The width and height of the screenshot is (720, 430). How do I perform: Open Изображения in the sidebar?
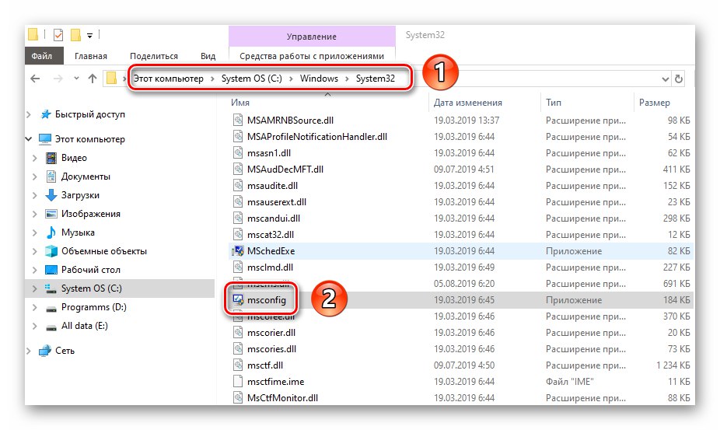pyautogui.click(x=91, y=214)
